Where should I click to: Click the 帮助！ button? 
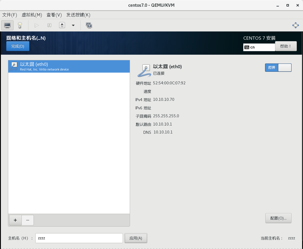(x=286, y=46)
